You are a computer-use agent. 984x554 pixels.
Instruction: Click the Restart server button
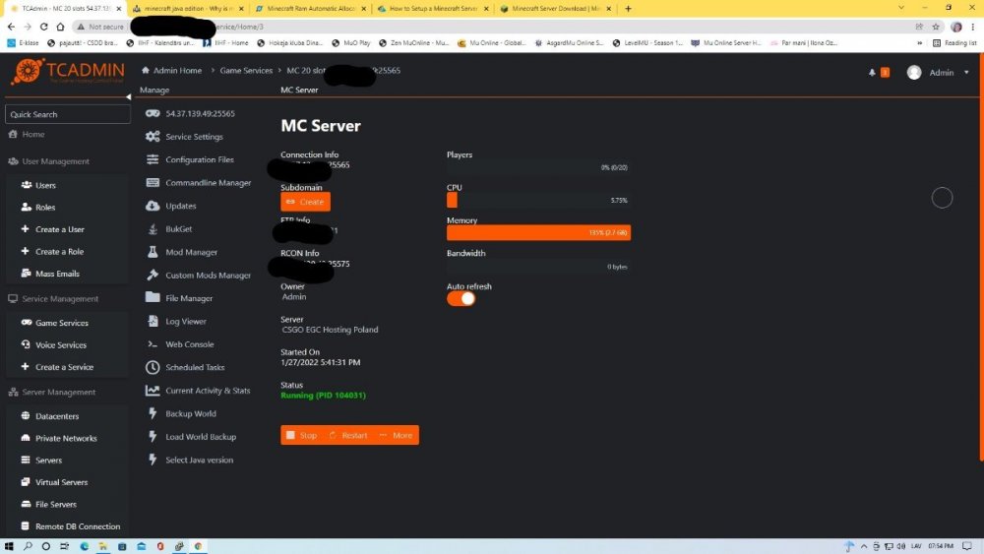347,435
